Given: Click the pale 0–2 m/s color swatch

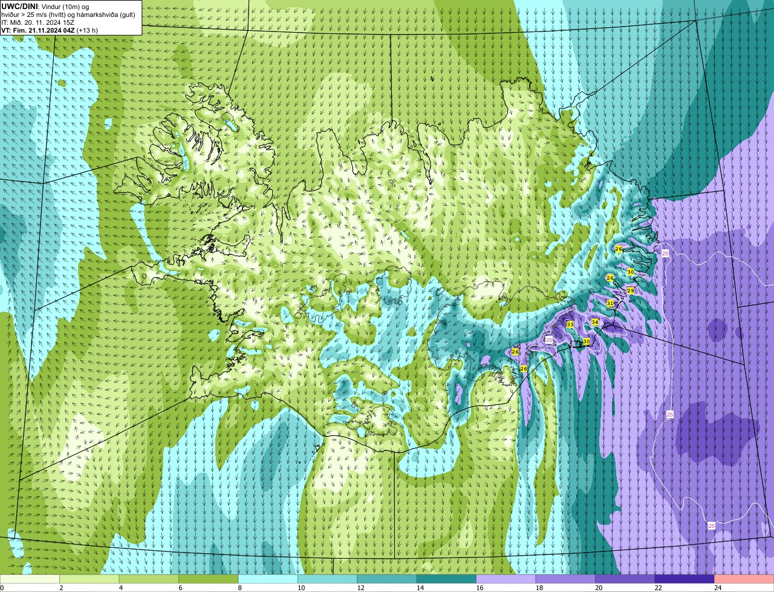Looking at the screenshot, I should pyautogui.click(x=30, y=579).
